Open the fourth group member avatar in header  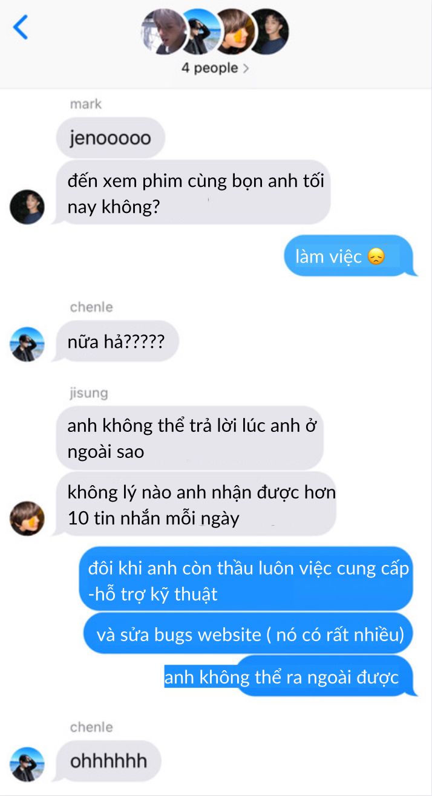pyautogui.click(x=269, y=31)
